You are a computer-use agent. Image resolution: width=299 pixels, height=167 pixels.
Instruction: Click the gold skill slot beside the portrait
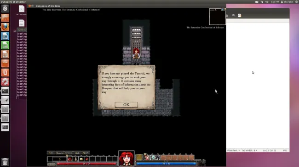[139, 157]
